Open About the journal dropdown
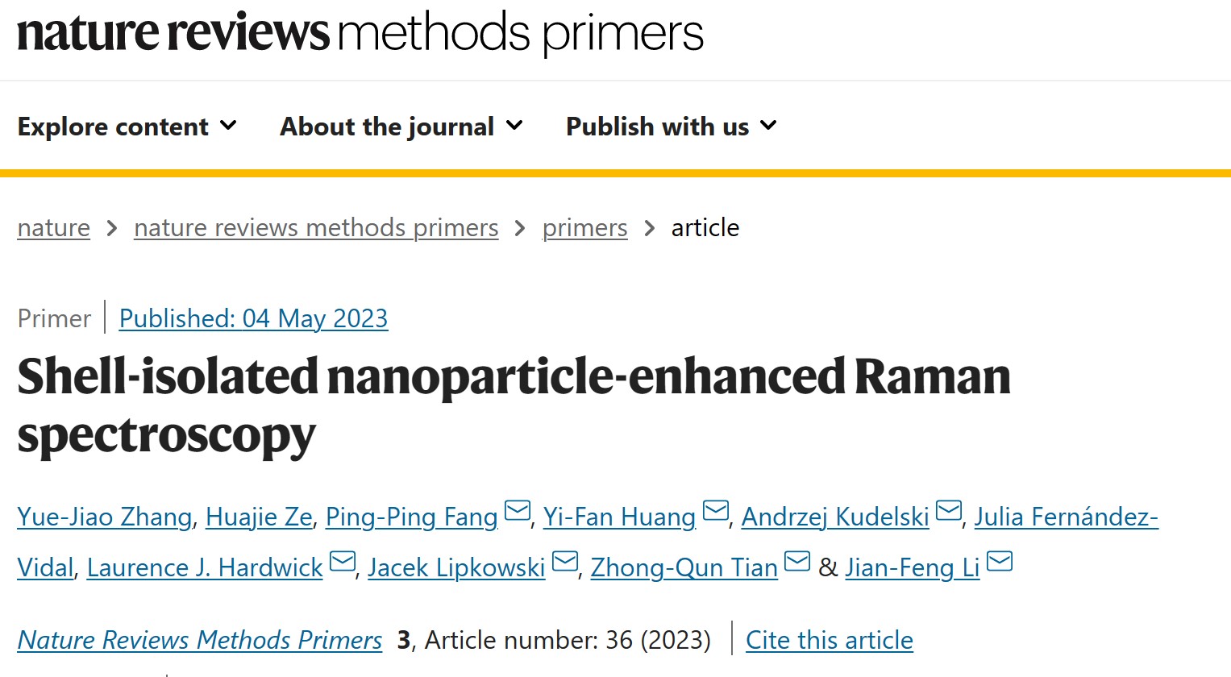Viewport: 1231px width, 677px height. coord(401,127)
